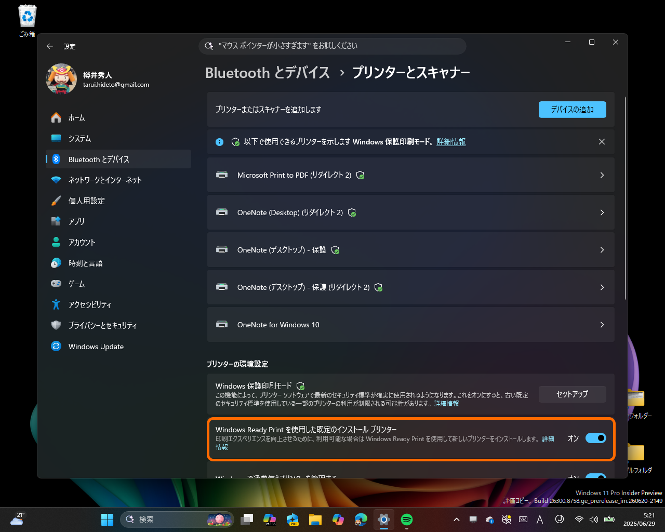Show hidden system tray icons
This screenshot has width=665, height=532.
click(457, 520)
